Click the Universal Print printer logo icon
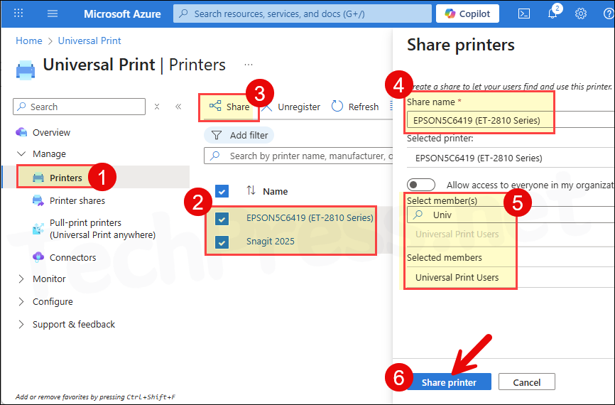The width and height of the screenshot is (615, 405). point(26,70)
